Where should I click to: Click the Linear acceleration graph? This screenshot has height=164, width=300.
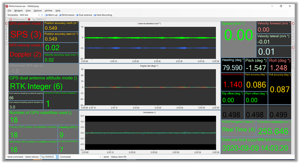tap(150, 42)
